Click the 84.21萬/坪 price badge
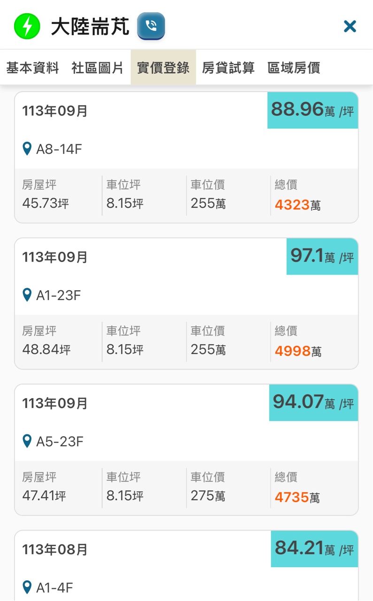Viewport: 373px width, 601px height. pyautogui.click(x=314, y=548)
